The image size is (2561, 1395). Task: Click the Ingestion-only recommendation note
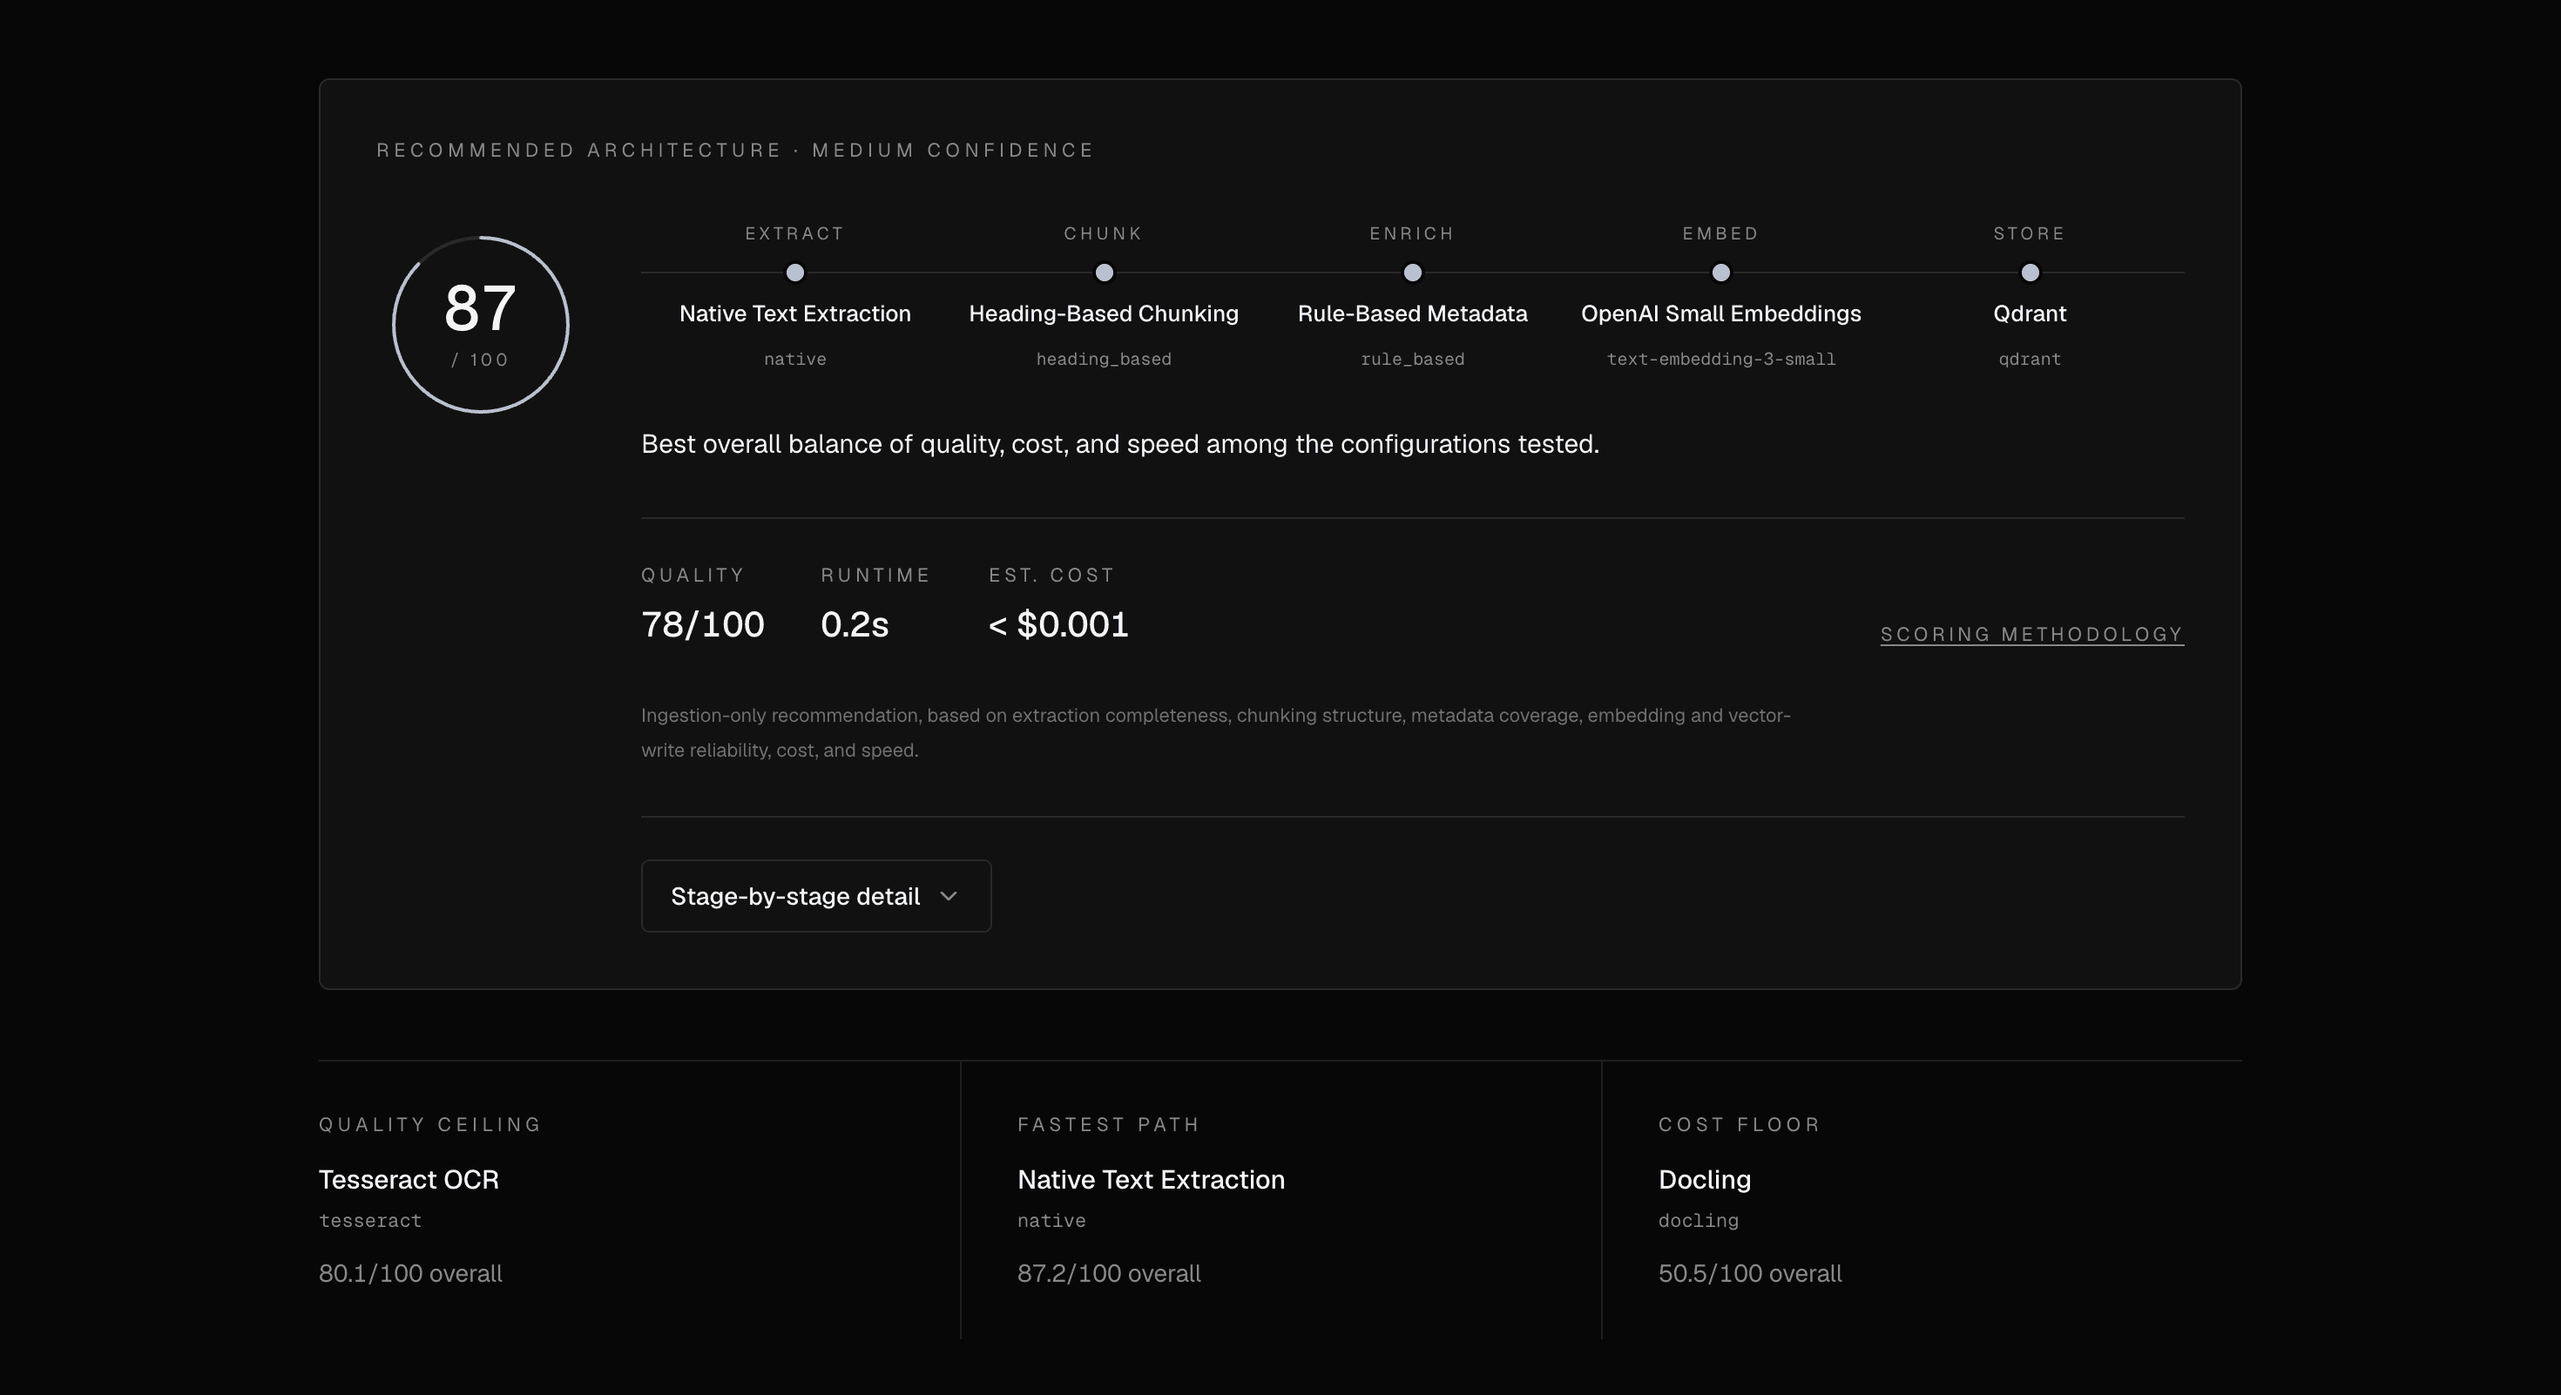pyautogui.click(x=1215, y=732)
